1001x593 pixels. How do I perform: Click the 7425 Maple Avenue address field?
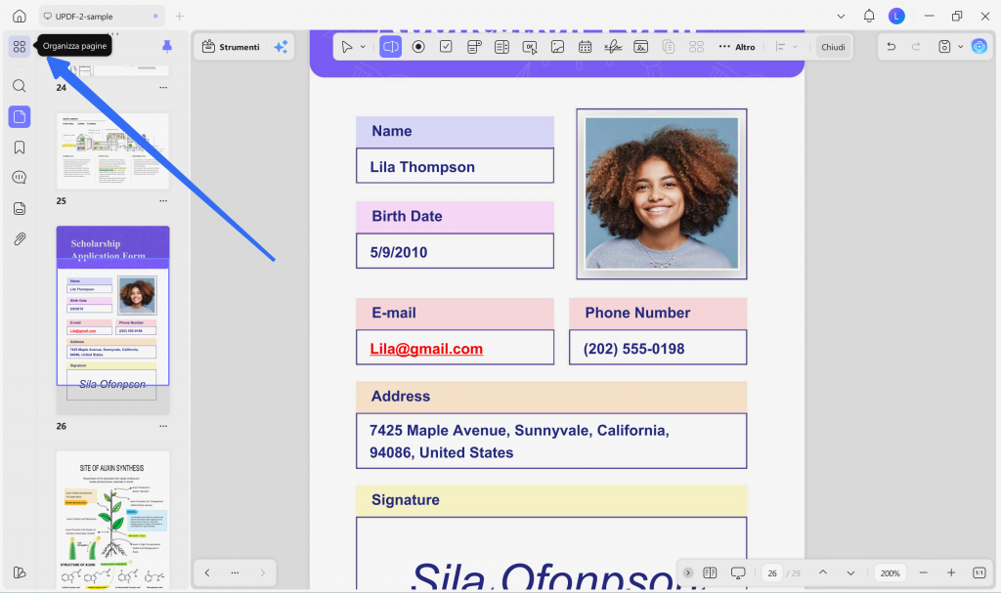[x=551, y=441]
